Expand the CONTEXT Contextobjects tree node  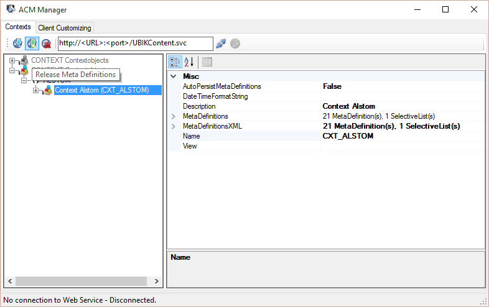coord(12,61)
